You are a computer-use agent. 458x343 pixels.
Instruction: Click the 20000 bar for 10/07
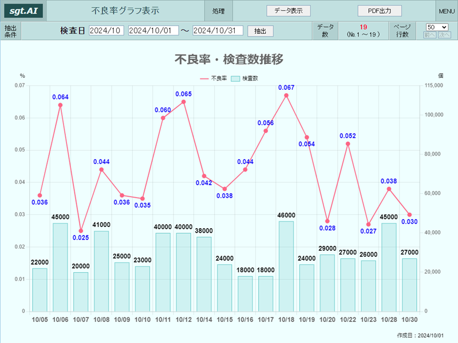click(81, 292)
